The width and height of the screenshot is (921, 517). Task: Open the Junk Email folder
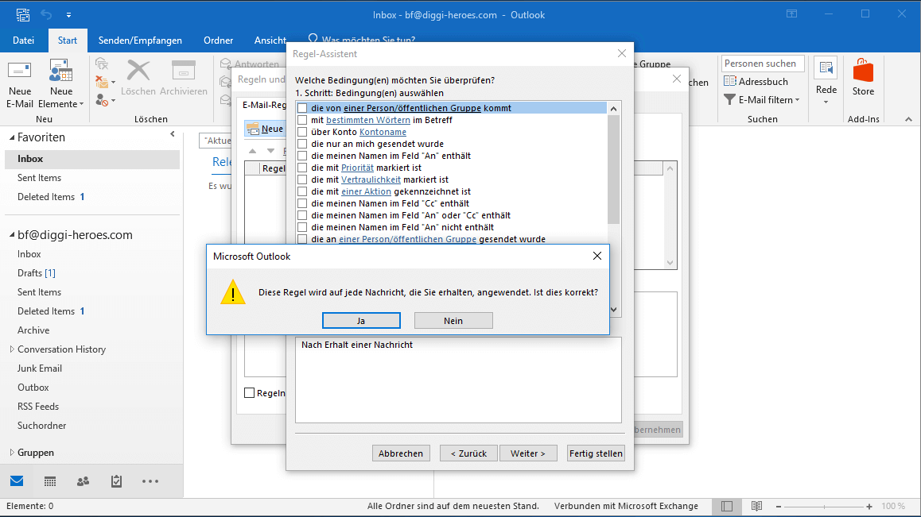pos(39,368)
